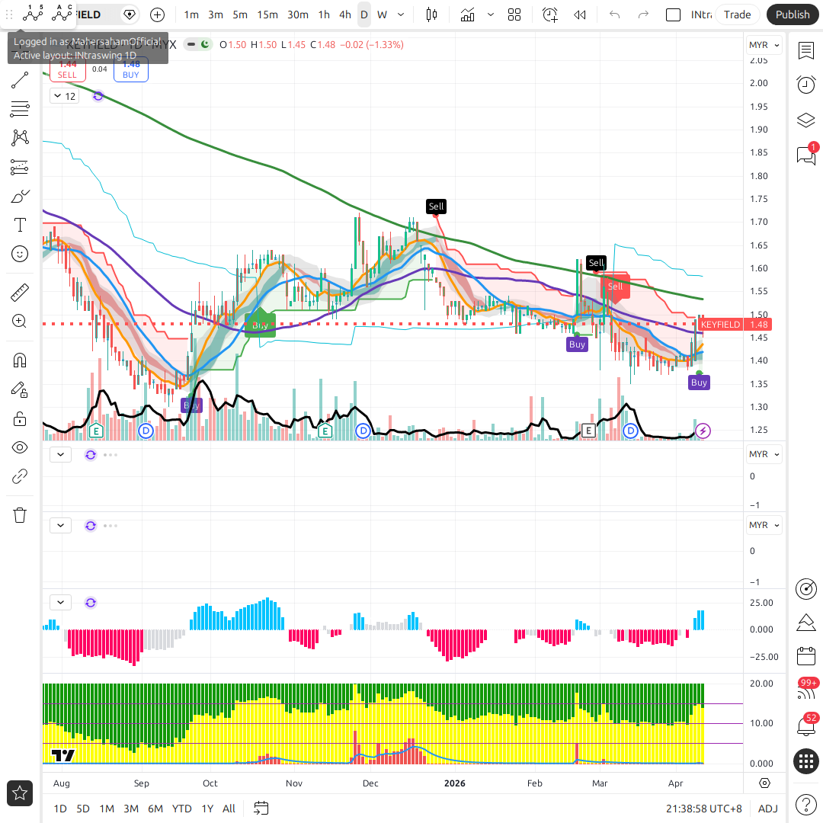Expand the timeframe interval dropdown chevron
This screenshot has width=823, height=823.
[x=401, y=14]
